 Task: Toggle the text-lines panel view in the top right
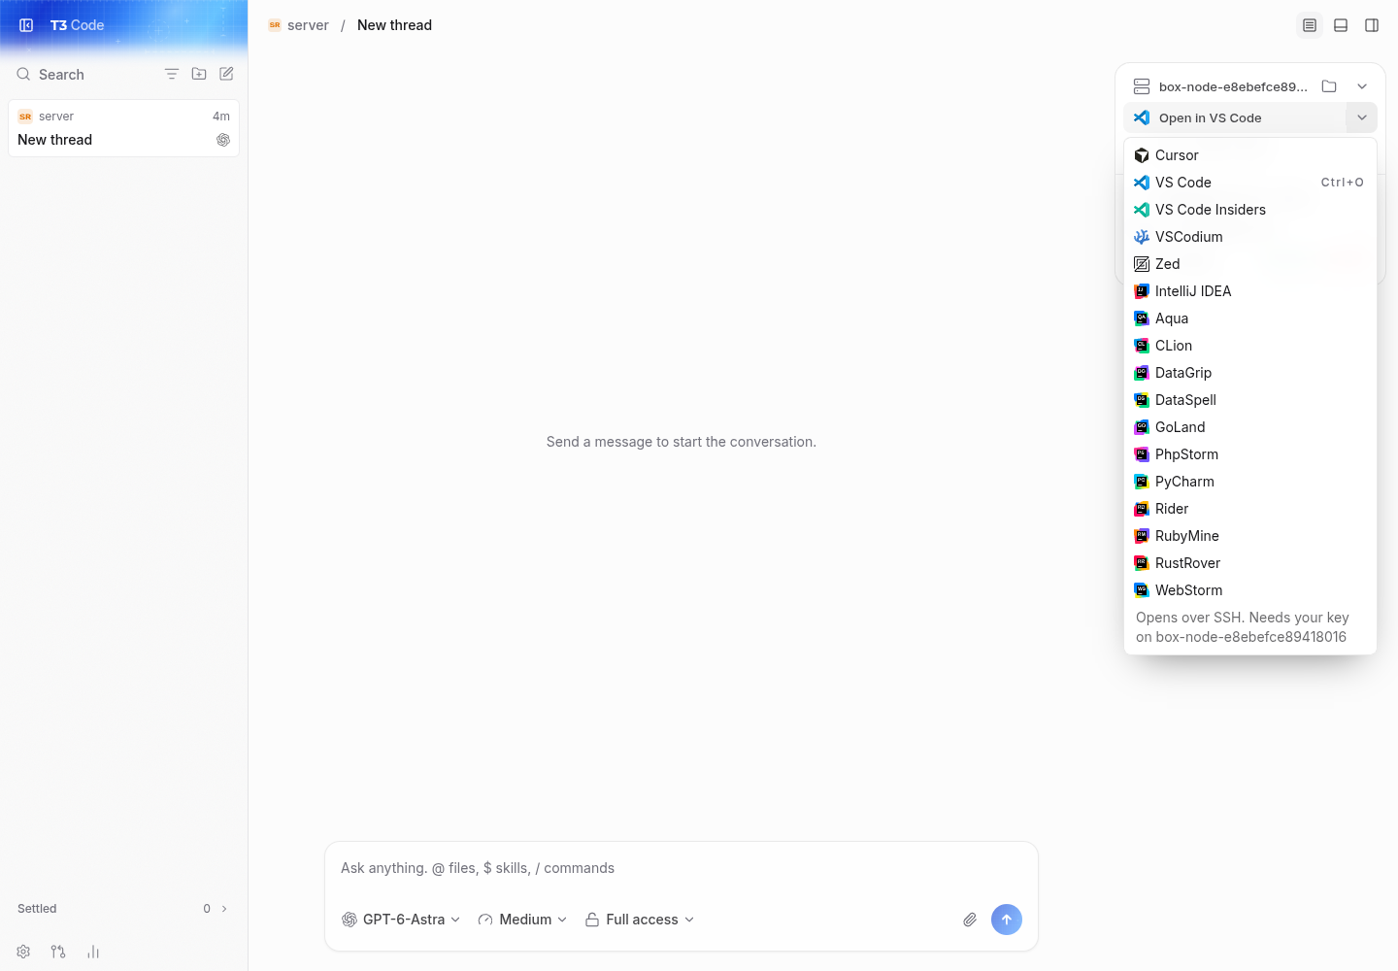1310,25
